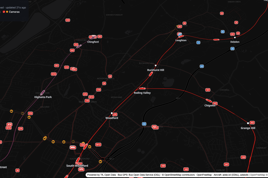The height and width of the screenshot is (178, 268).
Task: Select the 212 bus marker directly above 444
Action: (x=76, y=44)
